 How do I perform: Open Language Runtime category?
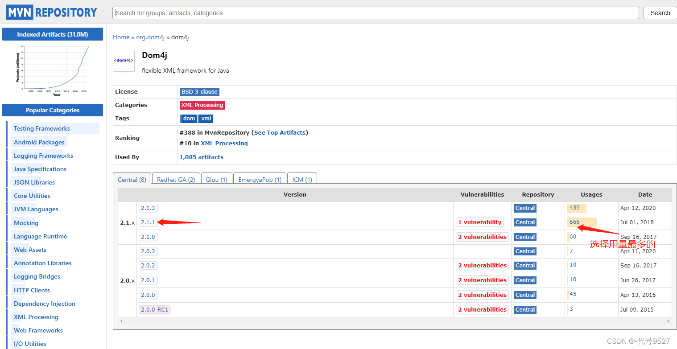(x=41, y=237)
